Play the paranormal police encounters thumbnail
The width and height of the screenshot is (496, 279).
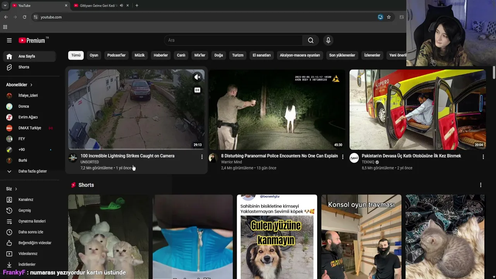pyautogui.click(x=277, y=110)
